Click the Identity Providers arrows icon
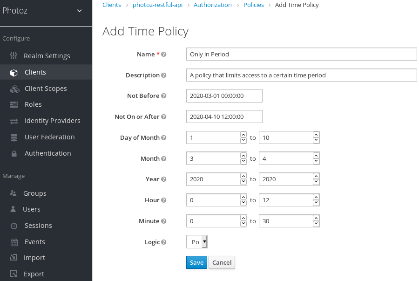The image size is (419, 281). (14, 121)
